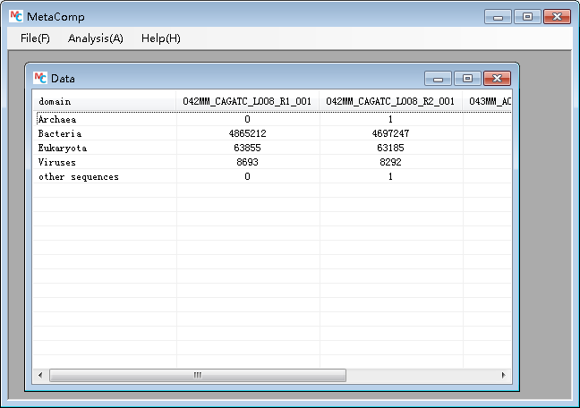The width and height of the screenshot is (580, 408).
Task: Click the horizontal scrollbar left arrow
Action: [40, 375]
